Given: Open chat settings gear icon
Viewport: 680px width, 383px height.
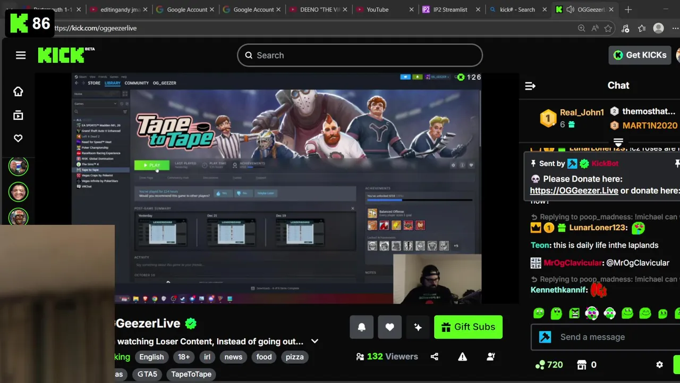Looking at the screenshot, I should click(659, 364).
